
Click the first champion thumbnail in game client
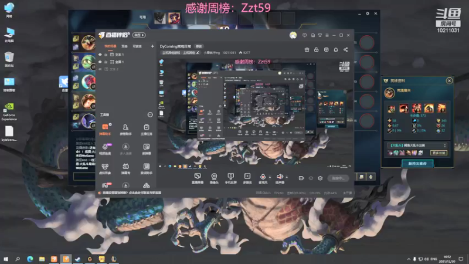coord(159,18)
